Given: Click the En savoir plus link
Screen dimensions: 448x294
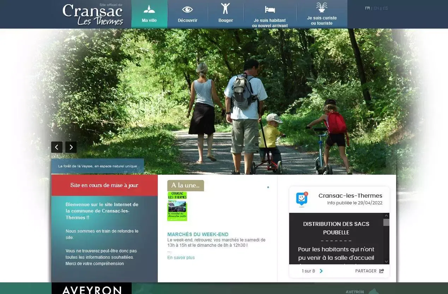Looking at the screenshot, I should click(181, 258).
